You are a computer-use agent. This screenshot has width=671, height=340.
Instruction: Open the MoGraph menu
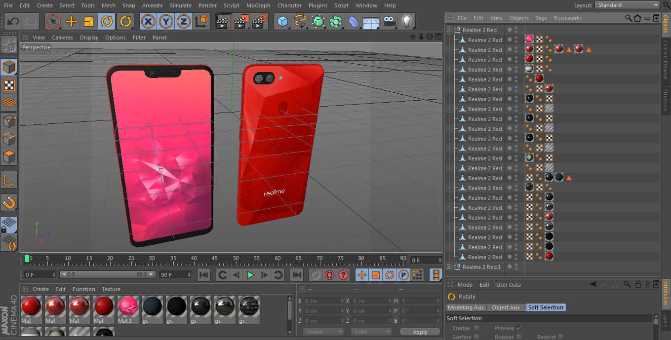click(x=258, y=5)
